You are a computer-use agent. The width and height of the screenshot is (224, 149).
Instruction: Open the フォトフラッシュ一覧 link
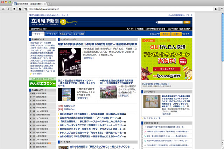click(x=152, y=118)
